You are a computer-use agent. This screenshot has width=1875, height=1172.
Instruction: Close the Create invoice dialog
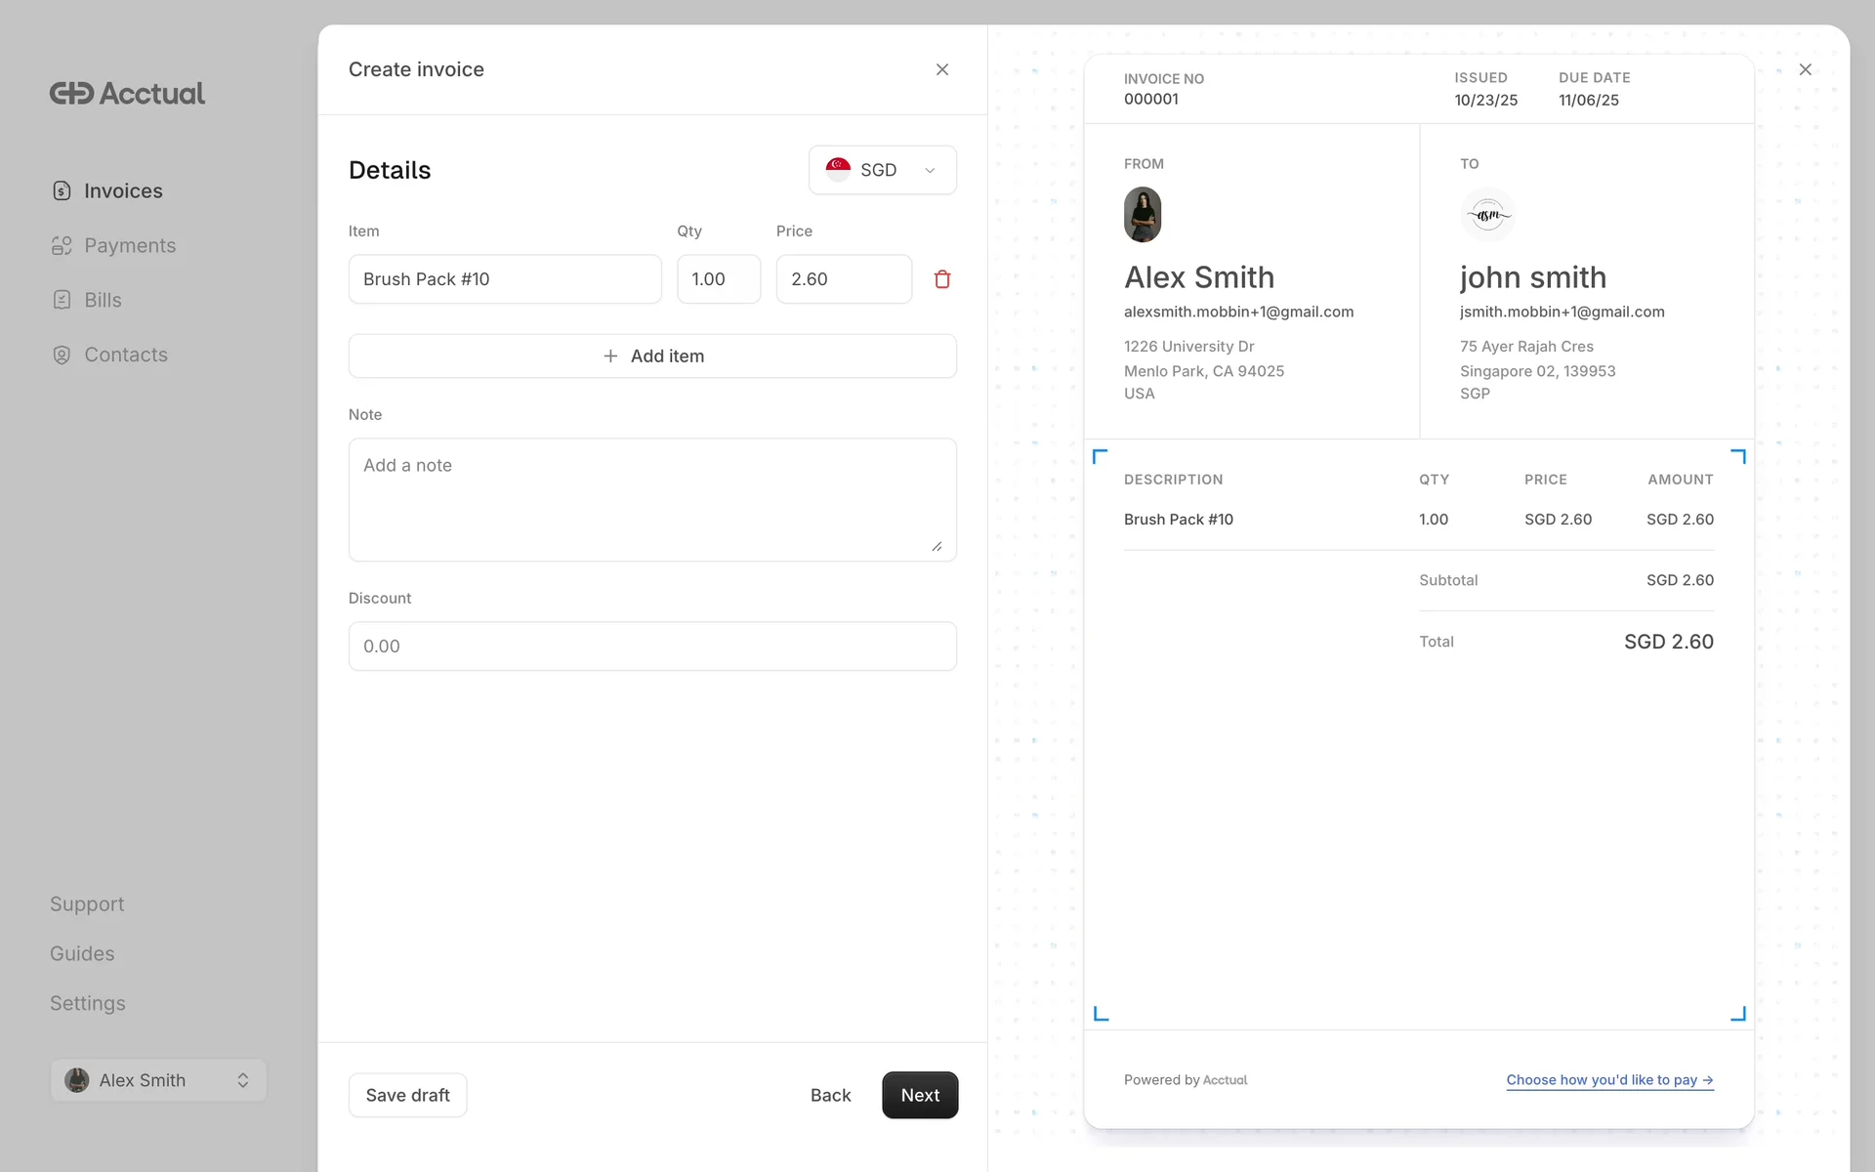coord(941,69)
